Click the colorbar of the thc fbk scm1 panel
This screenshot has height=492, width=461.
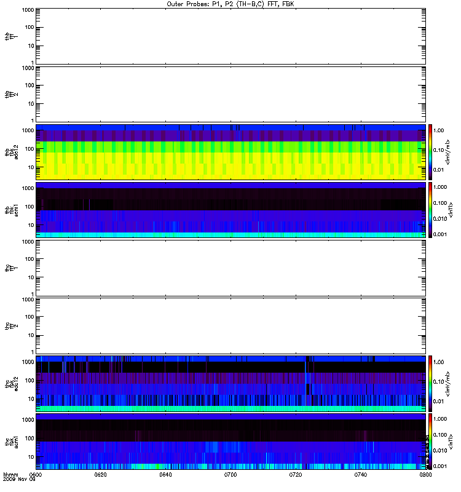[430, 442]
